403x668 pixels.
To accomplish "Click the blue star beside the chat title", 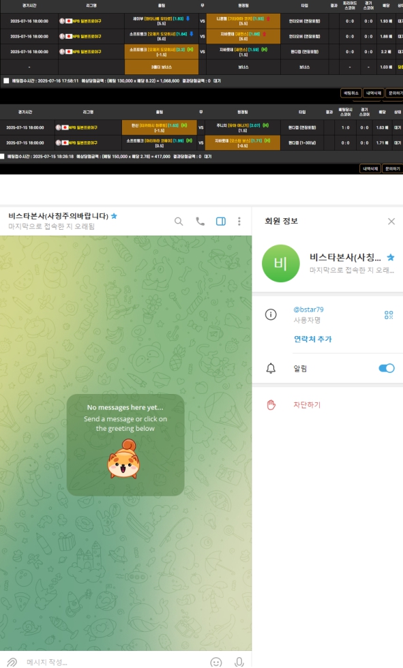I will click(x=114, y=216).
